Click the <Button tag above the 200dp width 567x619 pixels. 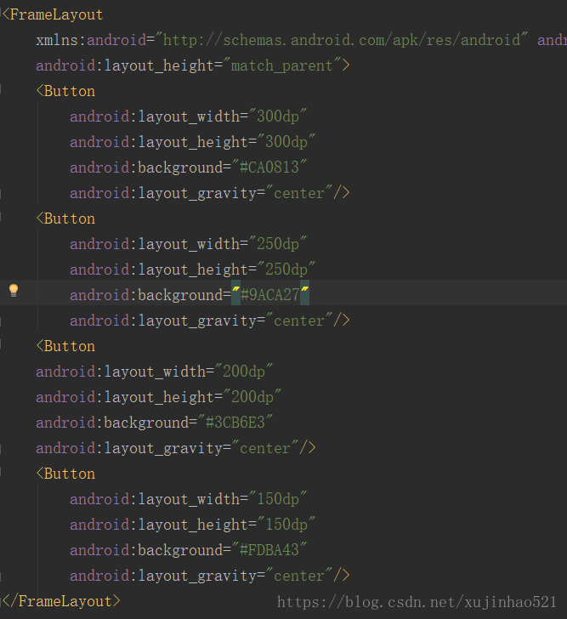click(x=65, y=346)
